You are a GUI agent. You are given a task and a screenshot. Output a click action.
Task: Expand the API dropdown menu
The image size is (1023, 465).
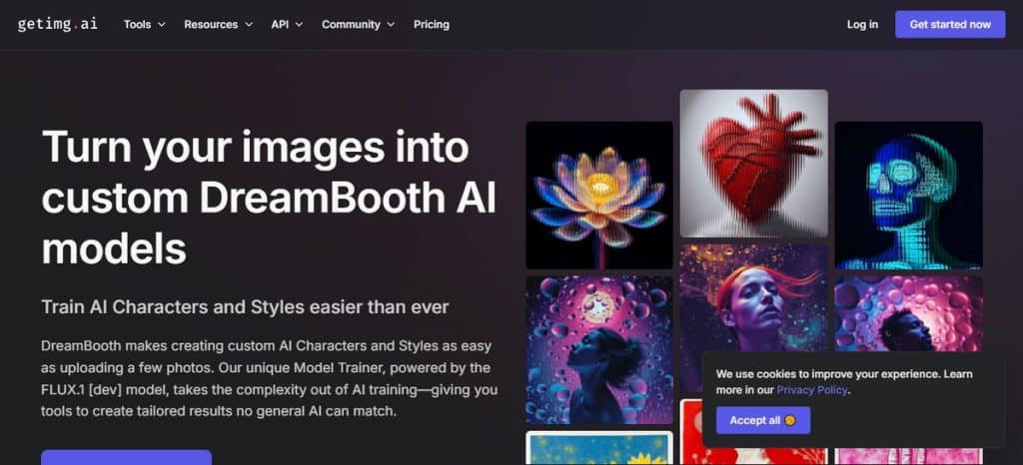click(x=287, y=24)
